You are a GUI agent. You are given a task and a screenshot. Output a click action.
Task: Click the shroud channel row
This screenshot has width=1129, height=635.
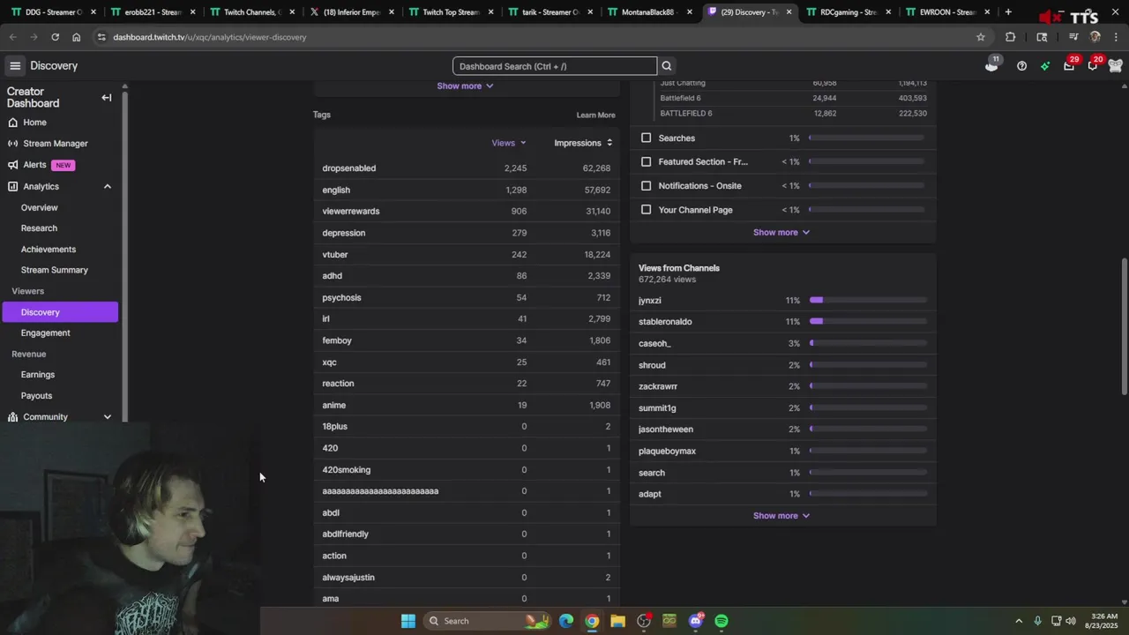(x=782, y=365)
